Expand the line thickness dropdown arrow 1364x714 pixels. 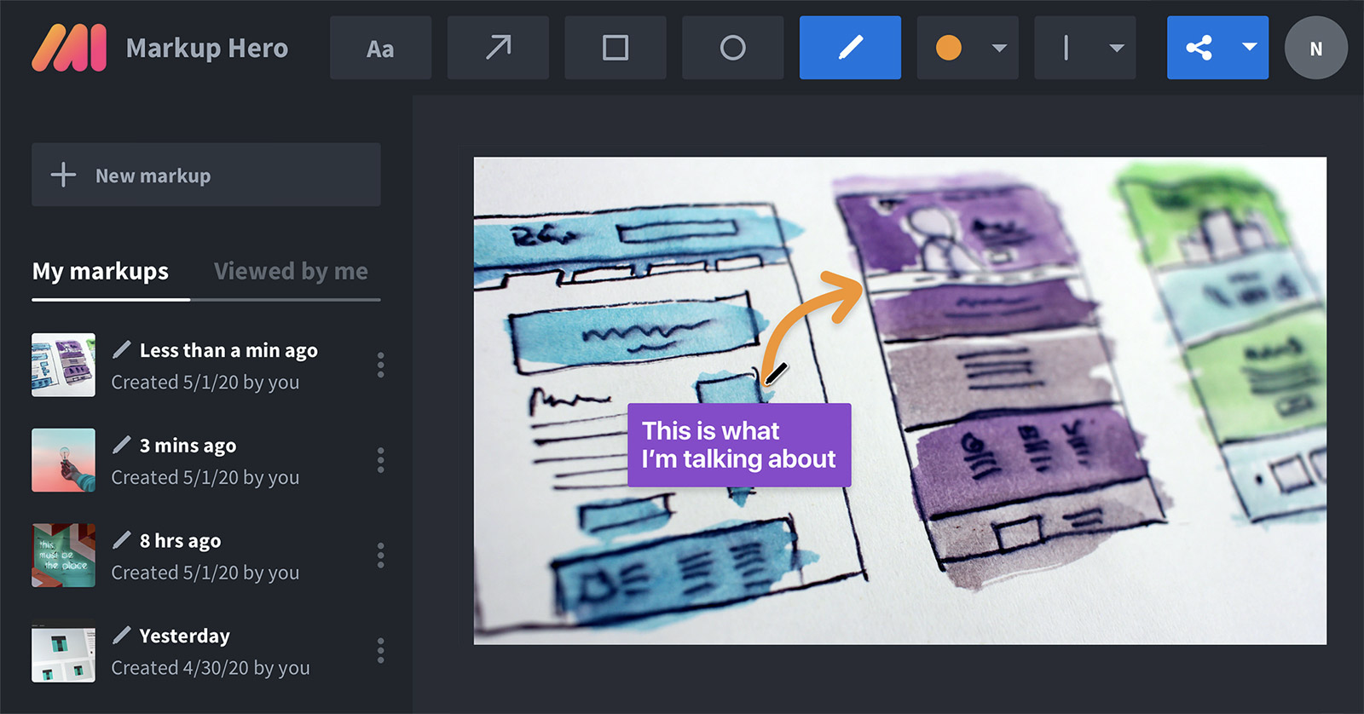(x=1117, y=49)
